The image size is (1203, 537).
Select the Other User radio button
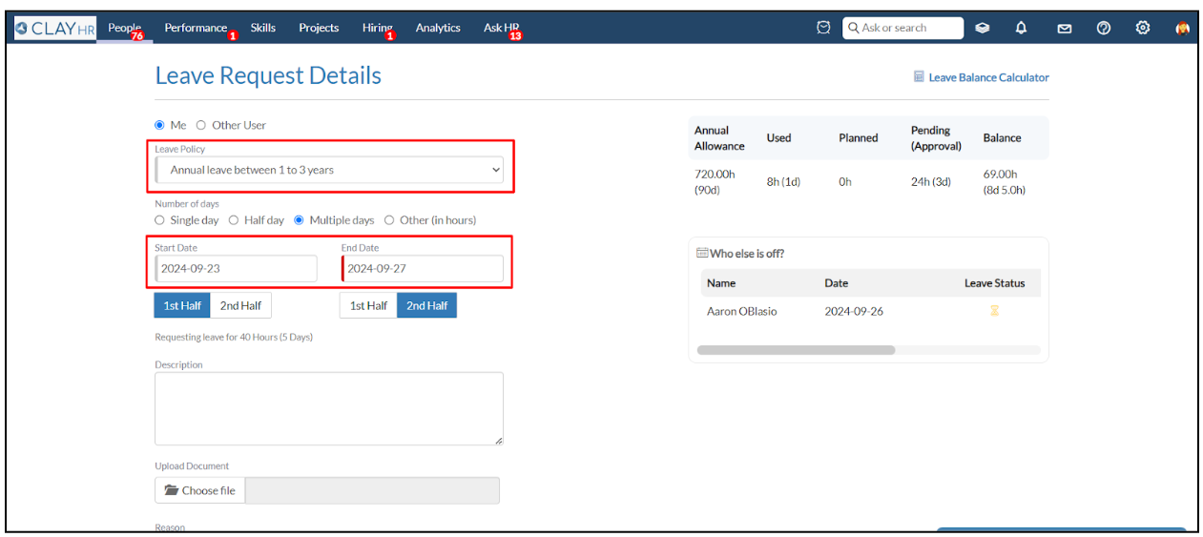pyautogui.click(x=201, y=125)
